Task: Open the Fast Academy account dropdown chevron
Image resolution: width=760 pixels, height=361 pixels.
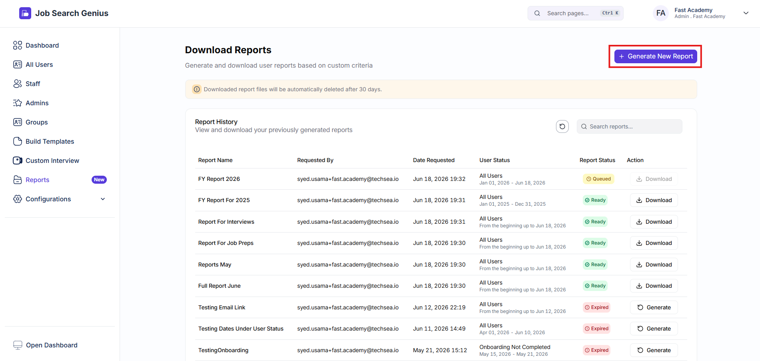Action: [746, 13]
